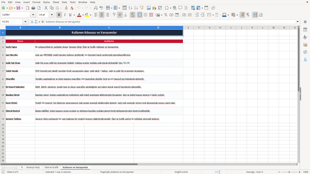310x174 pixels.
Task: Open the Format menu
Action: (36, 2)
